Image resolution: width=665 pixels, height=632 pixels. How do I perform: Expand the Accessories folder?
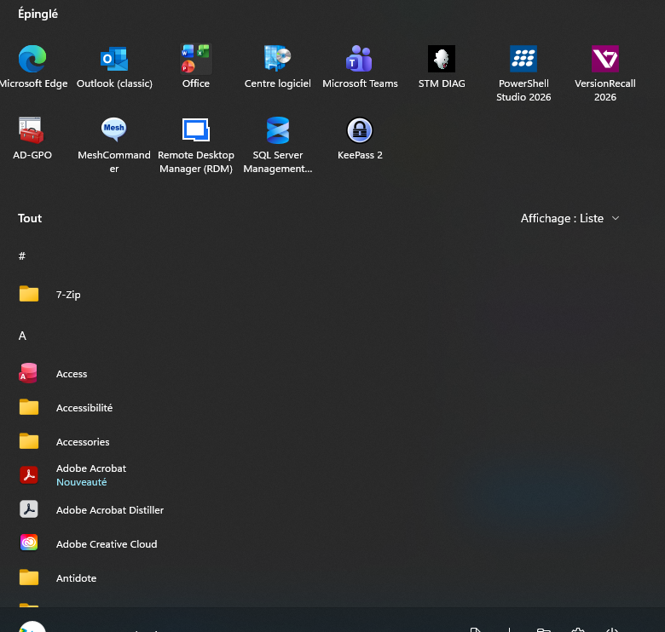click(64, 442)
